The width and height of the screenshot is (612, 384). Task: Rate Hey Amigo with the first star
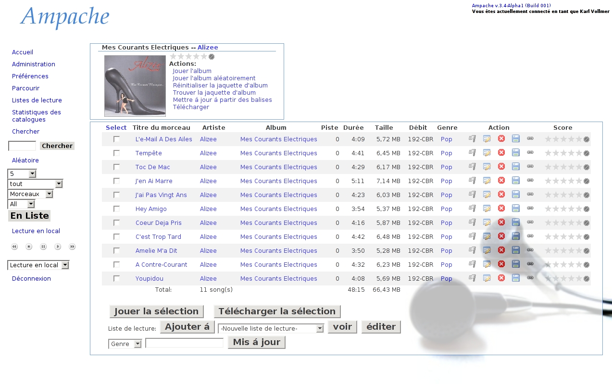pyautogui.click(x=548, y=209)
